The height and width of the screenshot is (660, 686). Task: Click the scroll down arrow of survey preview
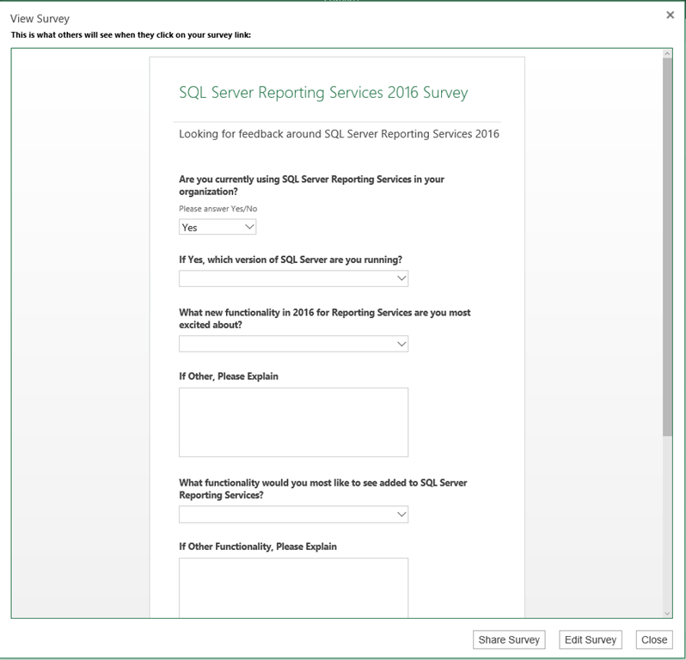667,612
